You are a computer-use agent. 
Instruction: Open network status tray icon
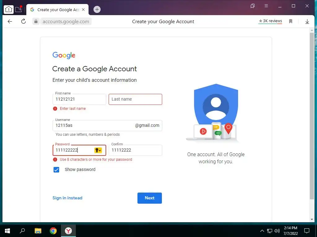270,231
